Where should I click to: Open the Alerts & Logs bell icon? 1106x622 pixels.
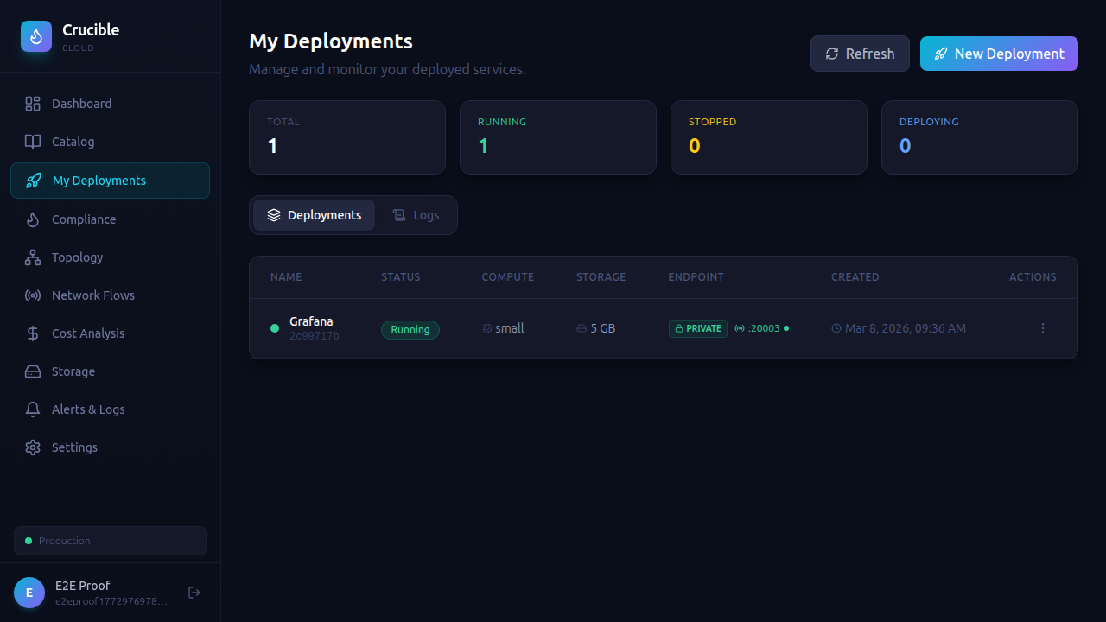tap(33, 409)
